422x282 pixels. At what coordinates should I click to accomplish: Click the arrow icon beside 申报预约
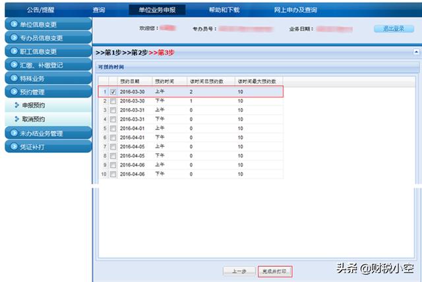[16, 105]
